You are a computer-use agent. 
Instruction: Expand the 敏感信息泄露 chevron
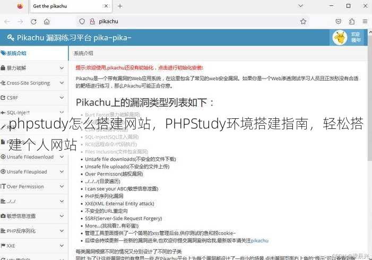pos(62,216)
